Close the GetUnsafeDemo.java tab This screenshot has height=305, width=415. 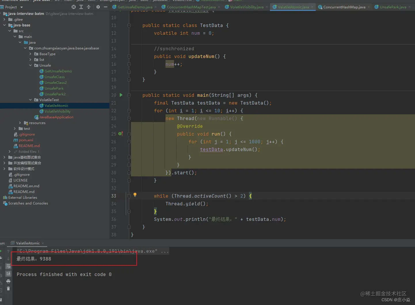point(156,7)
